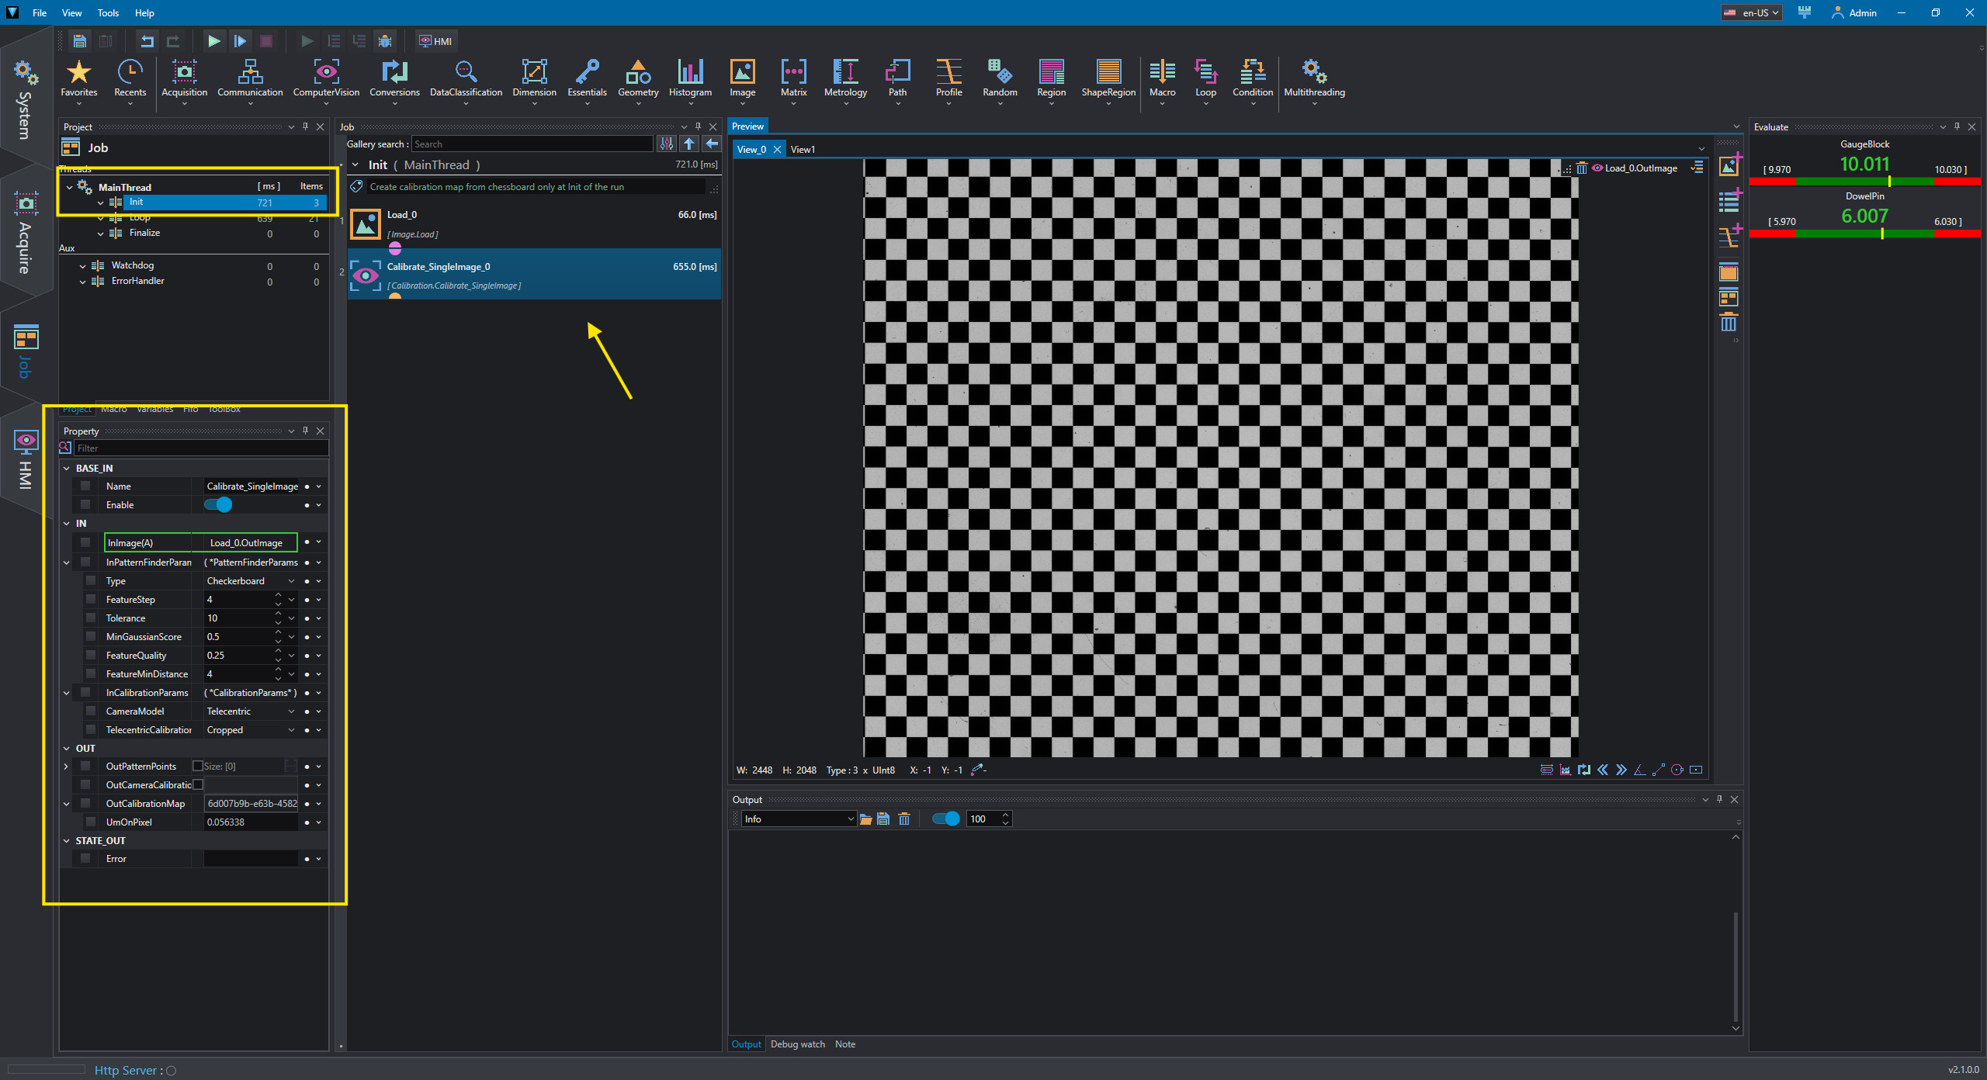Viewport: 1987px width, 1080px height.
Task: Open the Tools menu
Action: [x=108, y=13]
